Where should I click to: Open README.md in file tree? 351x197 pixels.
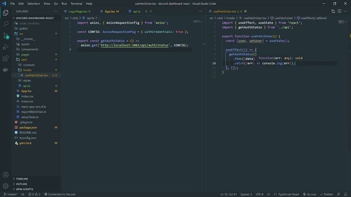[x=28, y=132]
